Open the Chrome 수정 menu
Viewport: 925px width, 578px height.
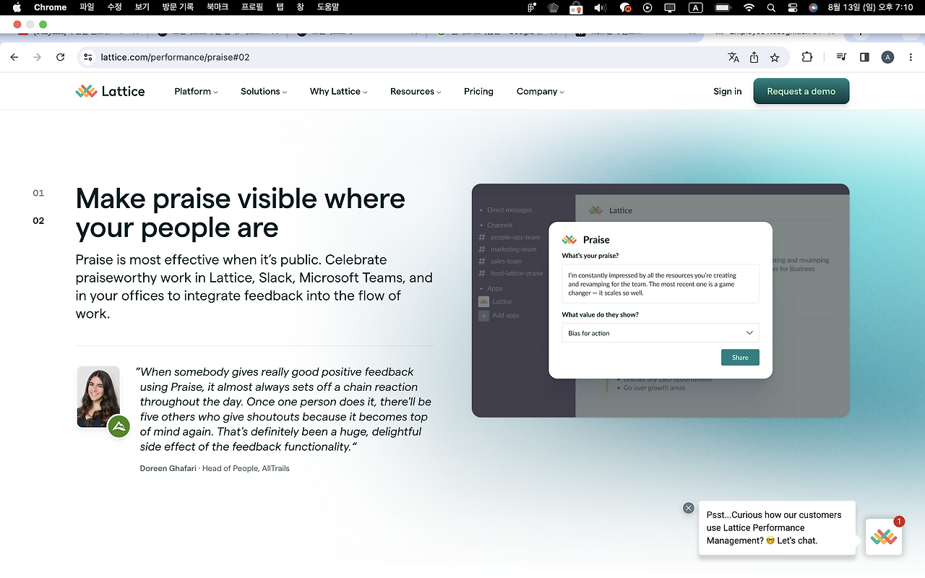pyautogui.click(x=114, y=7)
